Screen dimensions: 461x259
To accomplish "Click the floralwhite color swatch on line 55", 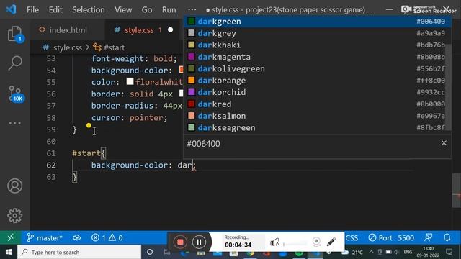I will point(130,81).
